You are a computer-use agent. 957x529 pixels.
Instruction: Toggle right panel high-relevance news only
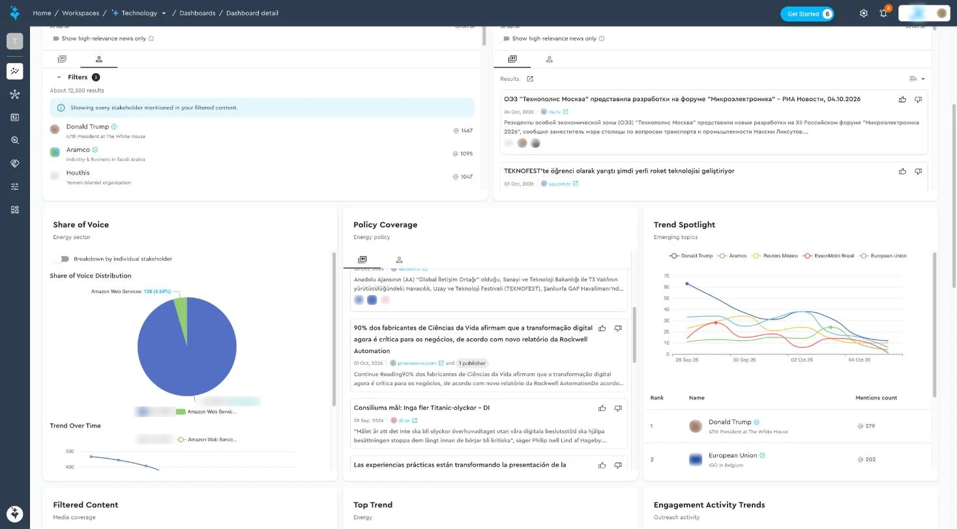(x=505, y=38)
